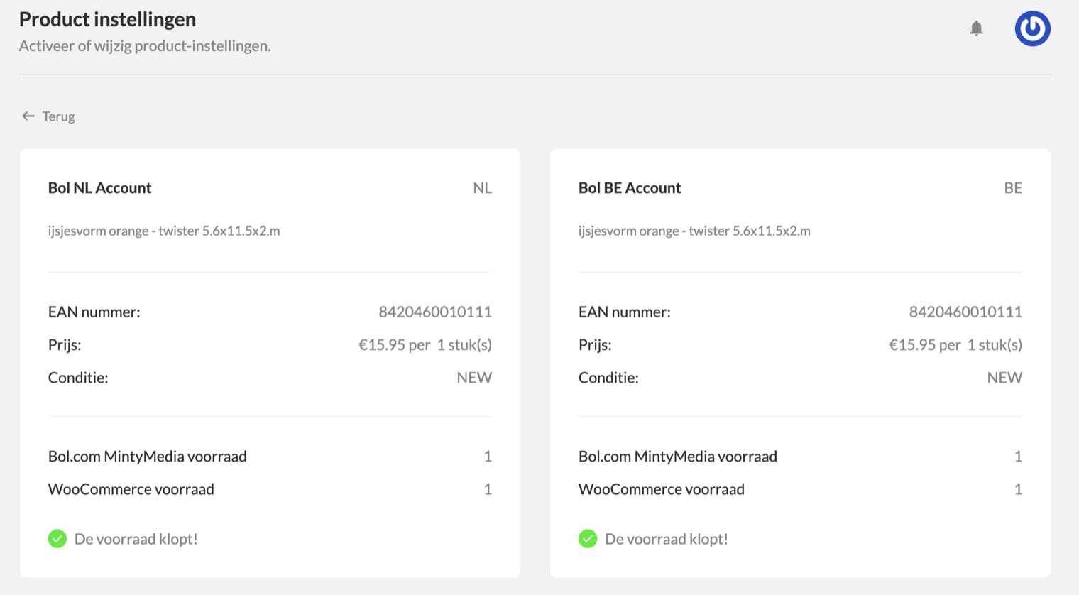Click 'De voorraad klopt!' in NL card
1079x595 pixels.
coord(136,539)
